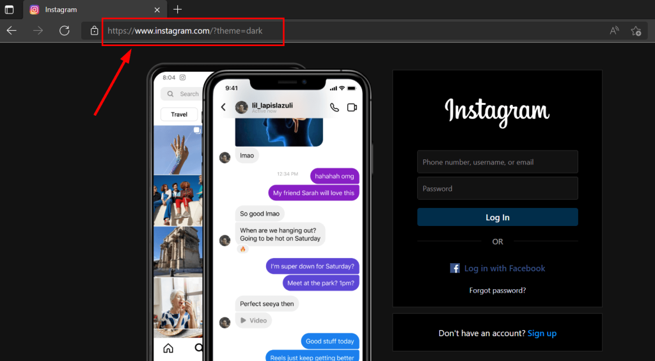Click the 'Reels just keep getting better' bubble
This screenshot has height=361, width=655.
(312, 357)
